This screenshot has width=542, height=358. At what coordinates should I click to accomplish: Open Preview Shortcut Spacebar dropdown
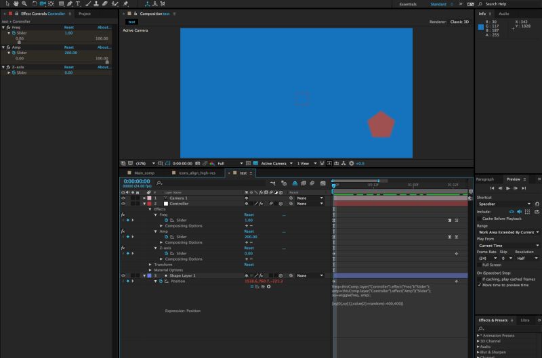click(505, 204)
